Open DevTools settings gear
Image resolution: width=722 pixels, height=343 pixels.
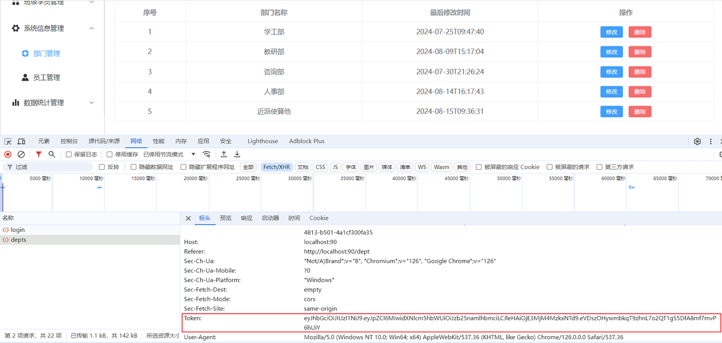(698, 141)
